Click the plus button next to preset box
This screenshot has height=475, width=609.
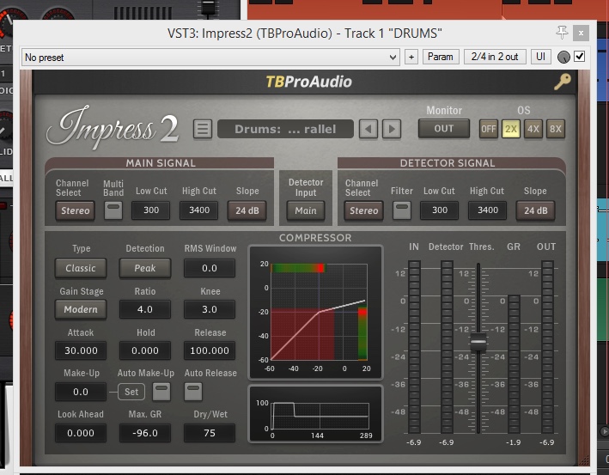(x=411, y=57)
